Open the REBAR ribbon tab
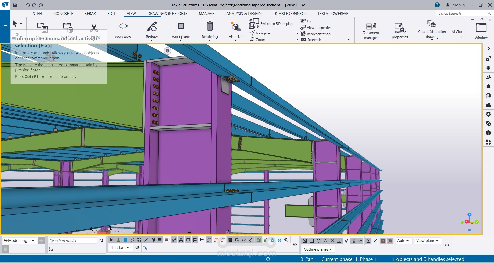 pyautogui.click(x=90, y=14)
